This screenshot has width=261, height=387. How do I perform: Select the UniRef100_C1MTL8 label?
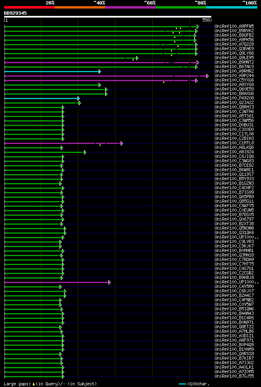[234, 143]
